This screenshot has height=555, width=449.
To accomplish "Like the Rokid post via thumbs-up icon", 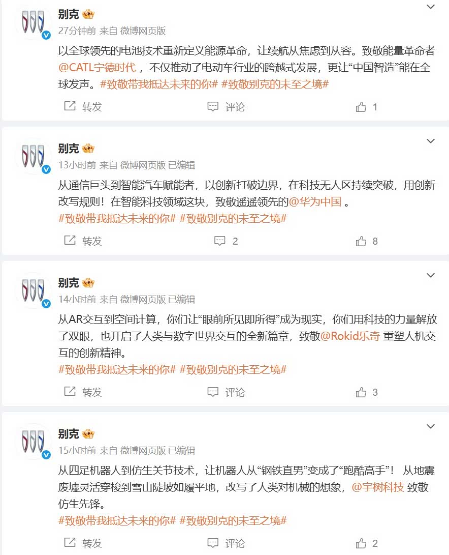I will [361, 392].
